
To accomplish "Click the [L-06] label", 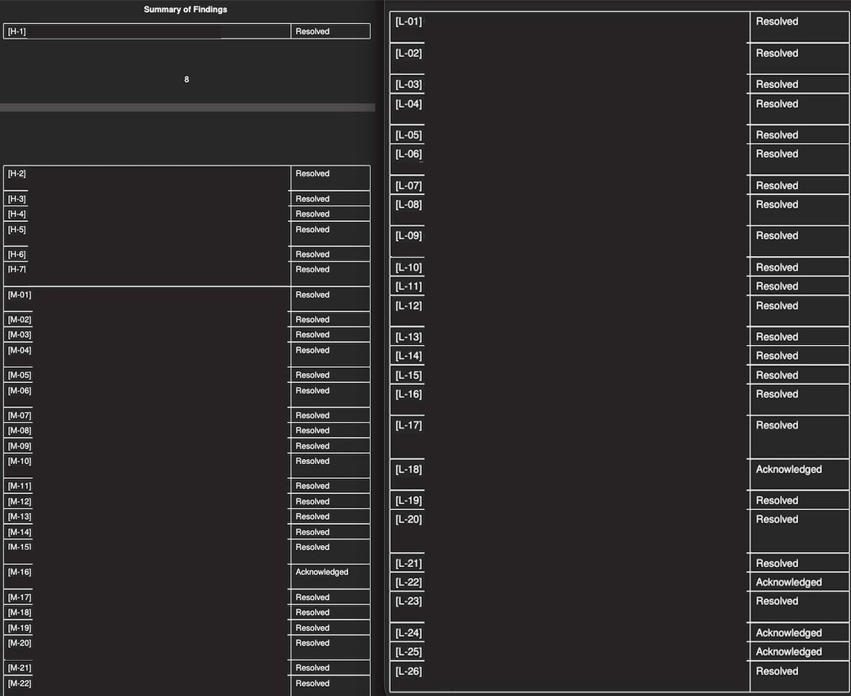I will coord(408,154).
